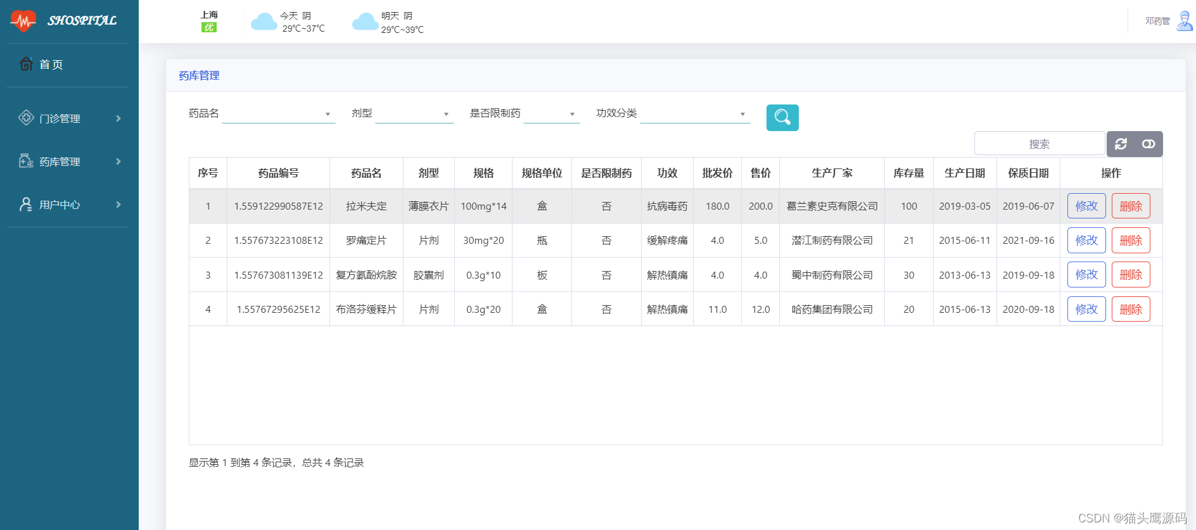The width and height of the screenshot is (1196, 530).
Task: Click 删除 for 拉米夫定
Action: click(1131, 206)
